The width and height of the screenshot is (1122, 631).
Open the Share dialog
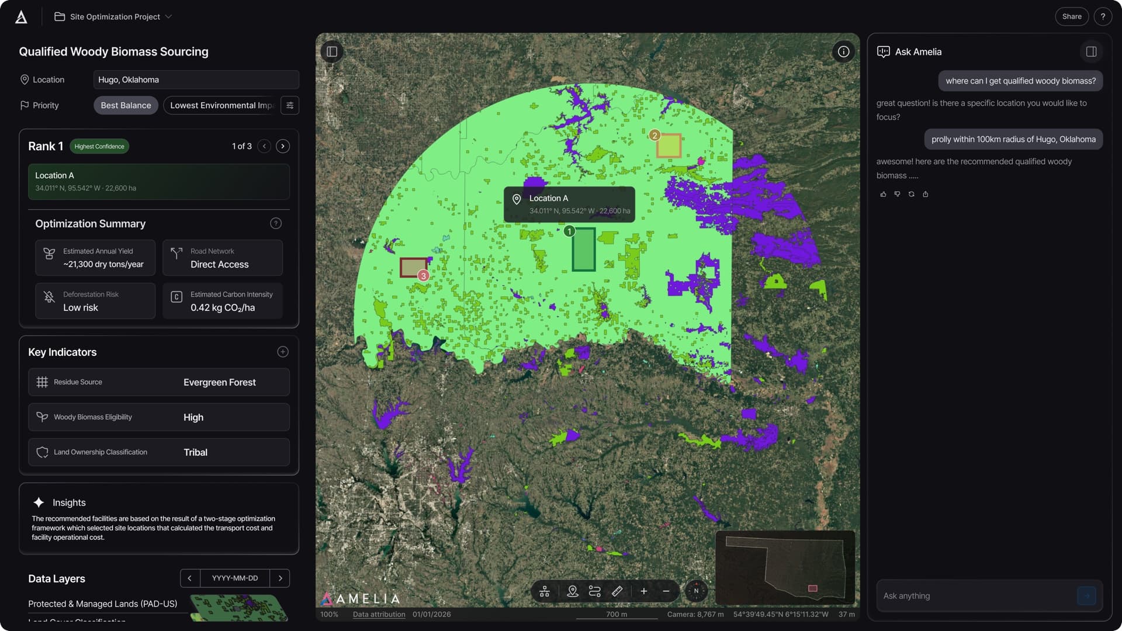1071,16
